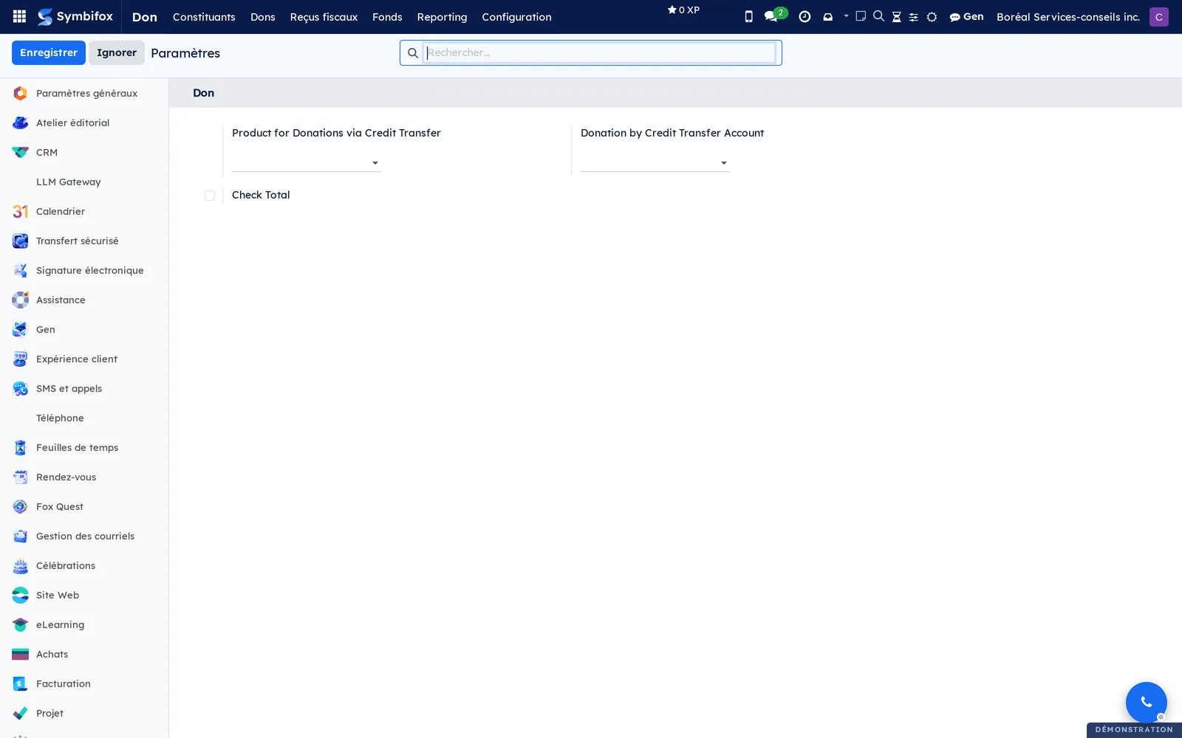Open the Don app menu title

[145, 17]
